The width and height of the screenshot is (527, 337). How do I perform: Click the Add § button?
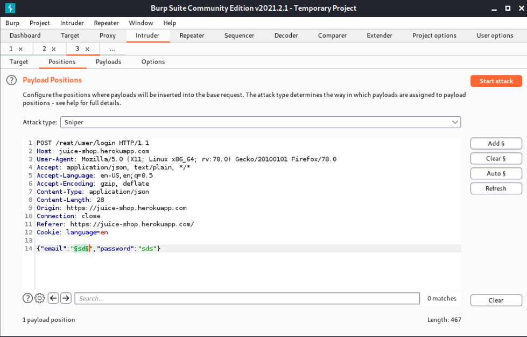(x=496, y=144)
